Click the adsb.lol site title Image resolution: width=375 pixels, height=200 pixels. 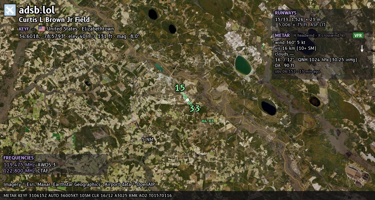coord(37,10)
